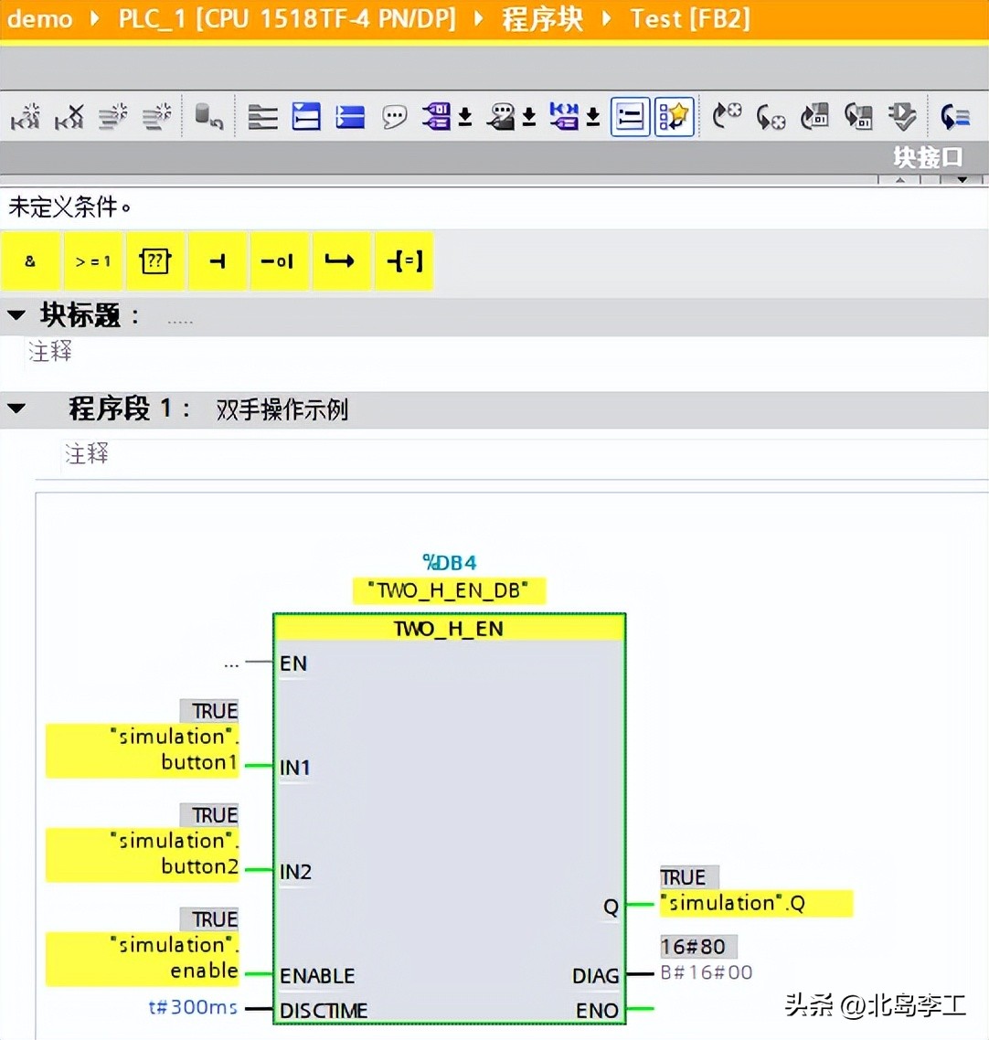Open a branch using the arrow favorite
Viewport: 989px width, 1040px height.
[x=342, y=260]
